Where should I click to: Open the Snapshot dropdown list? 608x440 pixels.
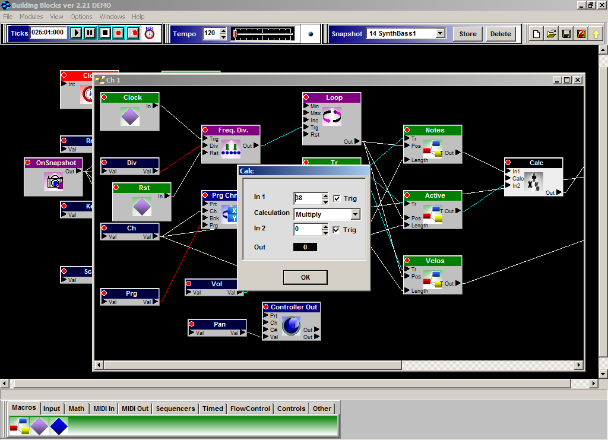click(441, 33)
